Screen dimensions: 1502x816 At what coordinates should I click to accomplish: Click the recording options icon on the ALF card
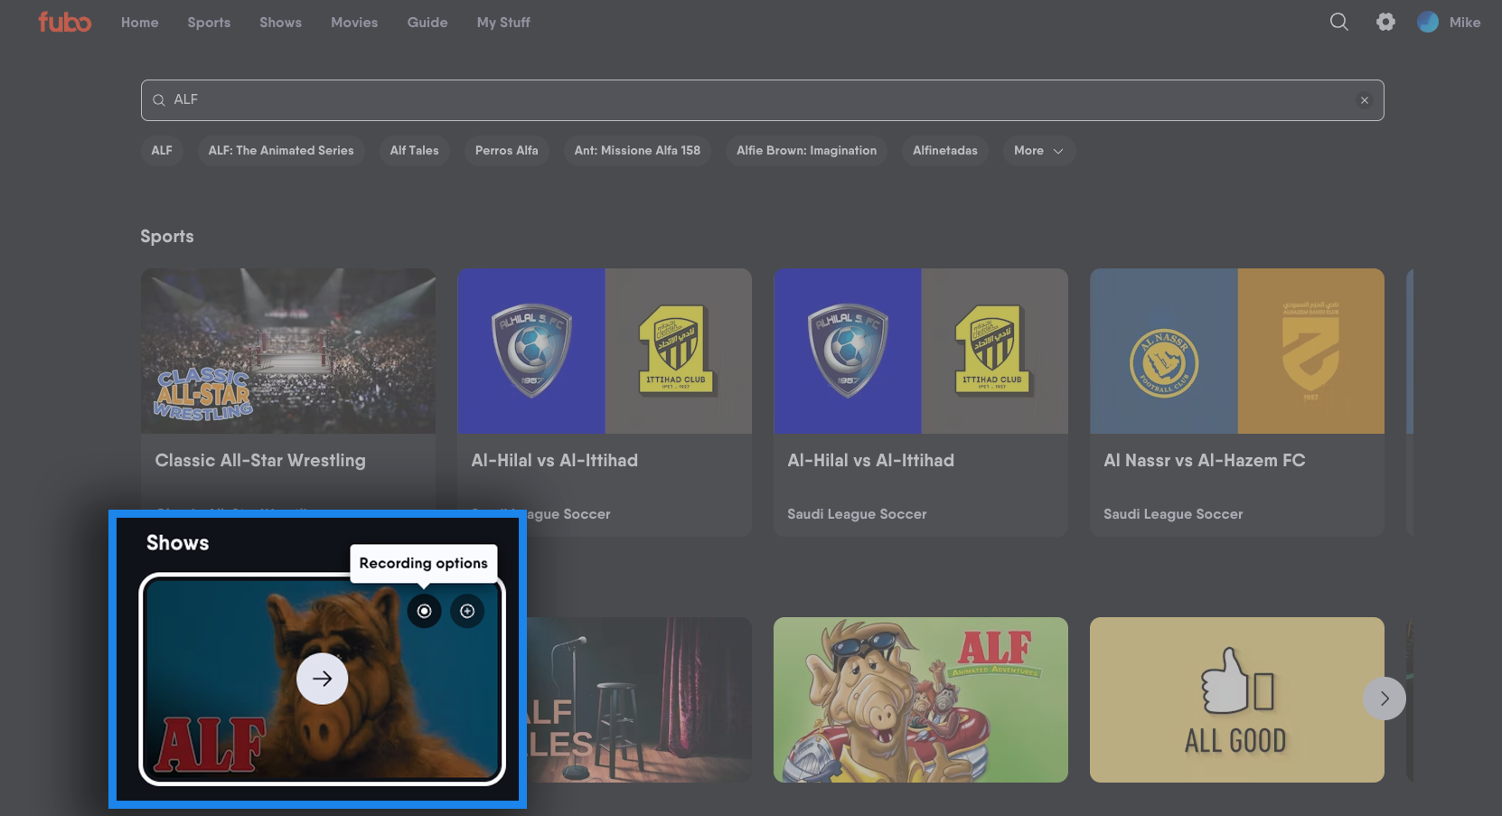(x=424, y=611)
